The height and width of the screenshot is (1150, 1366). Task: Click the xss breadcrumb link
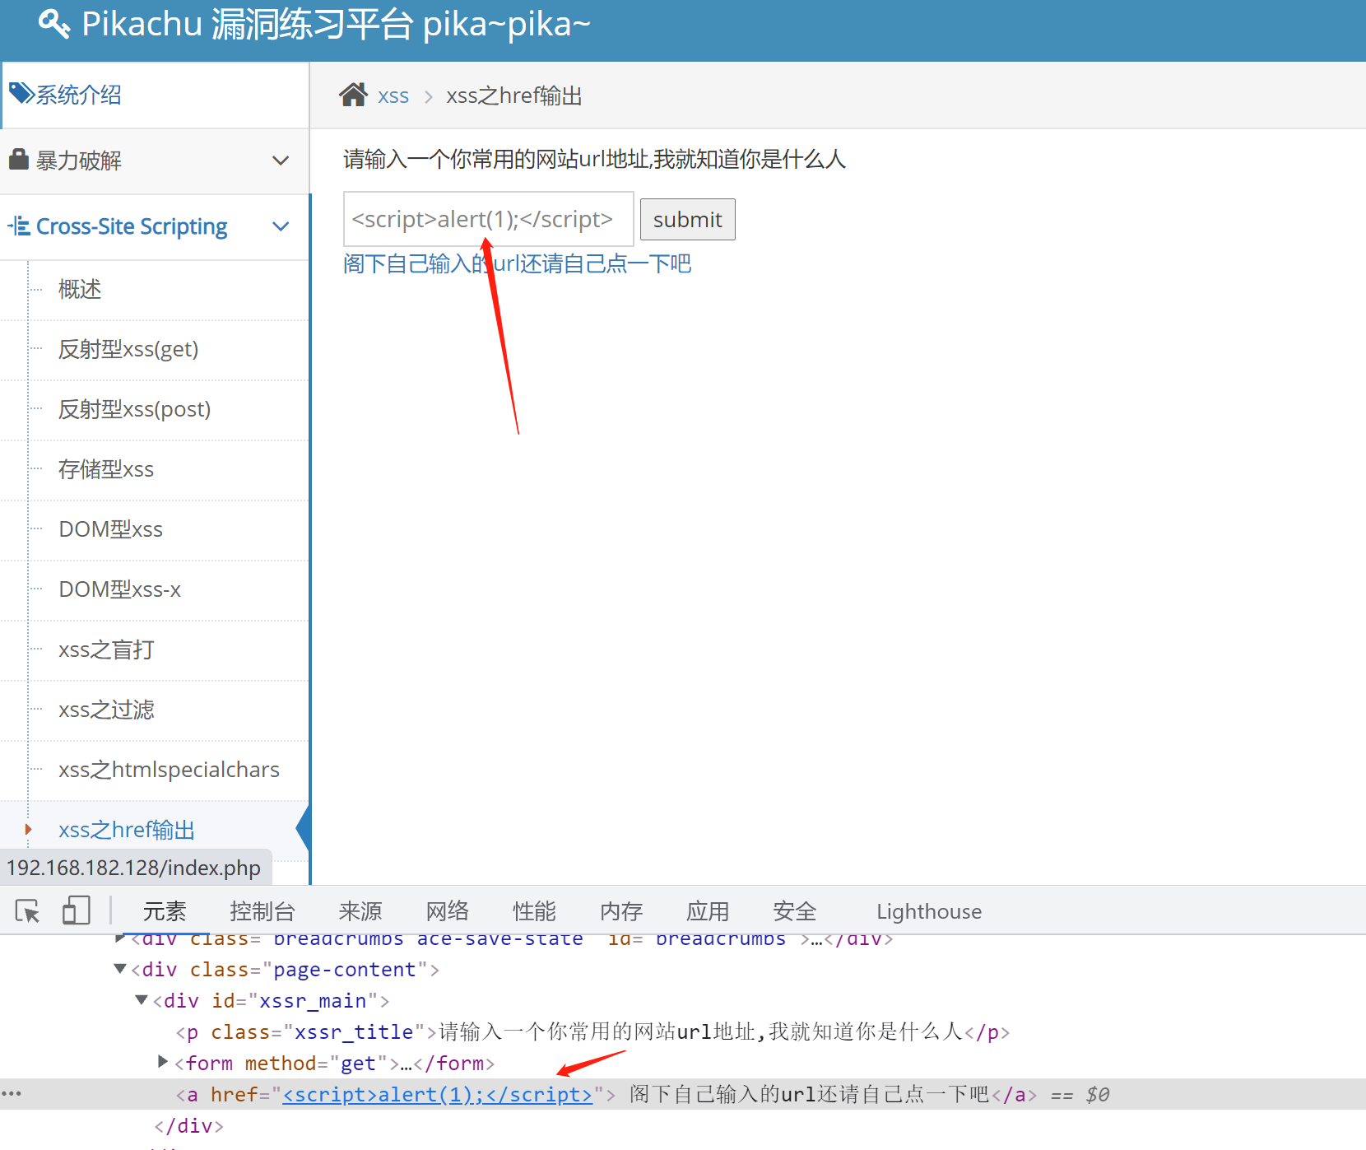tap(393, 95)
